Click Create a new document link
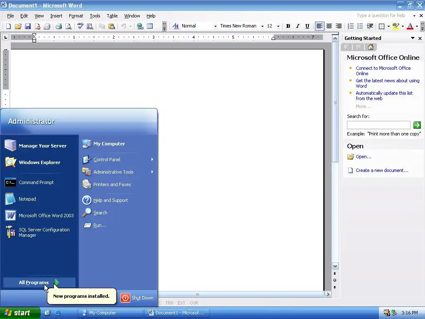The width and height of the screenshot is (425, 319). point(382,170)
